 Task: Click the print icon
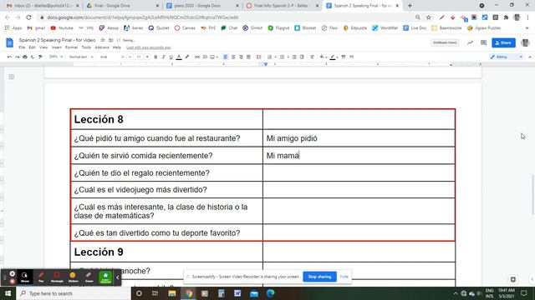pyautogui.click(x=25, y=57)
